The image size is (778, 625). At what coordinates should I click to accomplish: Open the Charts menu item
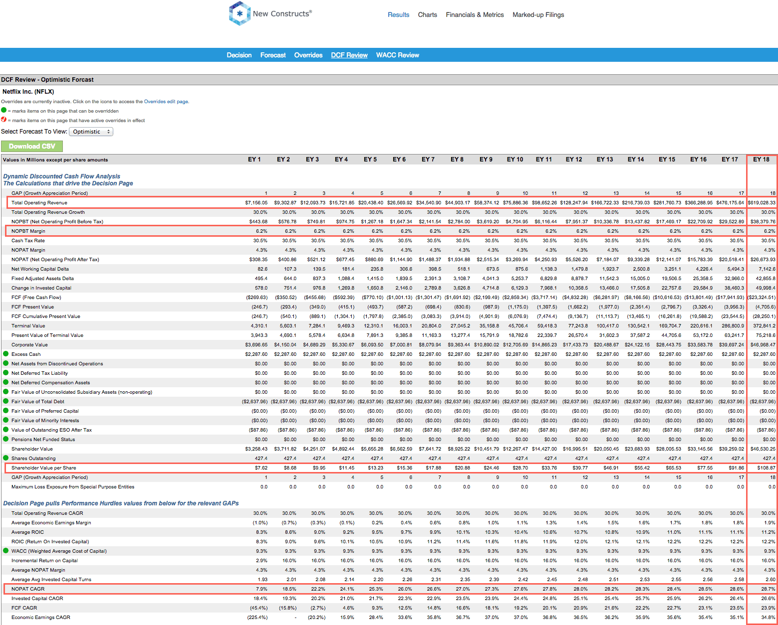[428, 15]
